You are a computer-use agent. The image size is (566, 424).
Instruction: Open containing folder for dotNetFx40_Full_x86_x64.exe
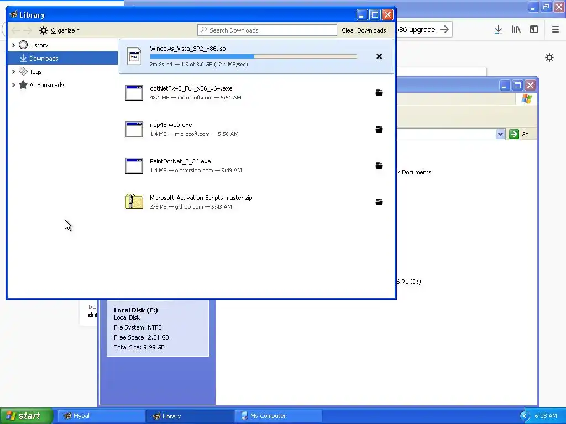click(379, 93)
